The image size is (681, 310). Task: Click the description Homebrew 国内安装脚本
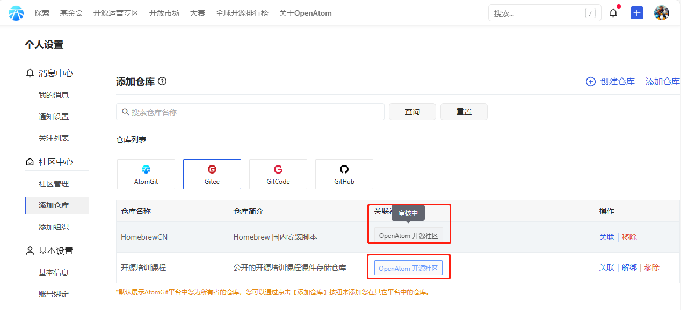(276, 237)
